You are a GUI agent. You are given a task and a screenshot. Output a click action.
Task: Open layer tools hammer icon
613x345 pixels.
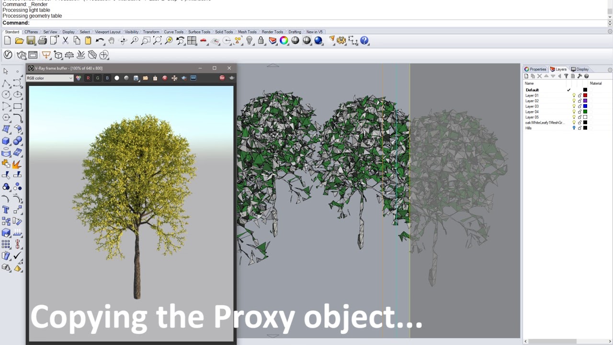(x=579, y=76)
